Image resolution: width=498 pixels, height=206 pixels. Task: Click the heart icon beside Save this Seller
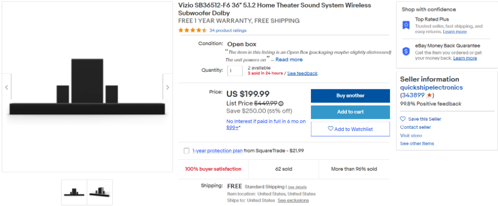click(403, 119)
